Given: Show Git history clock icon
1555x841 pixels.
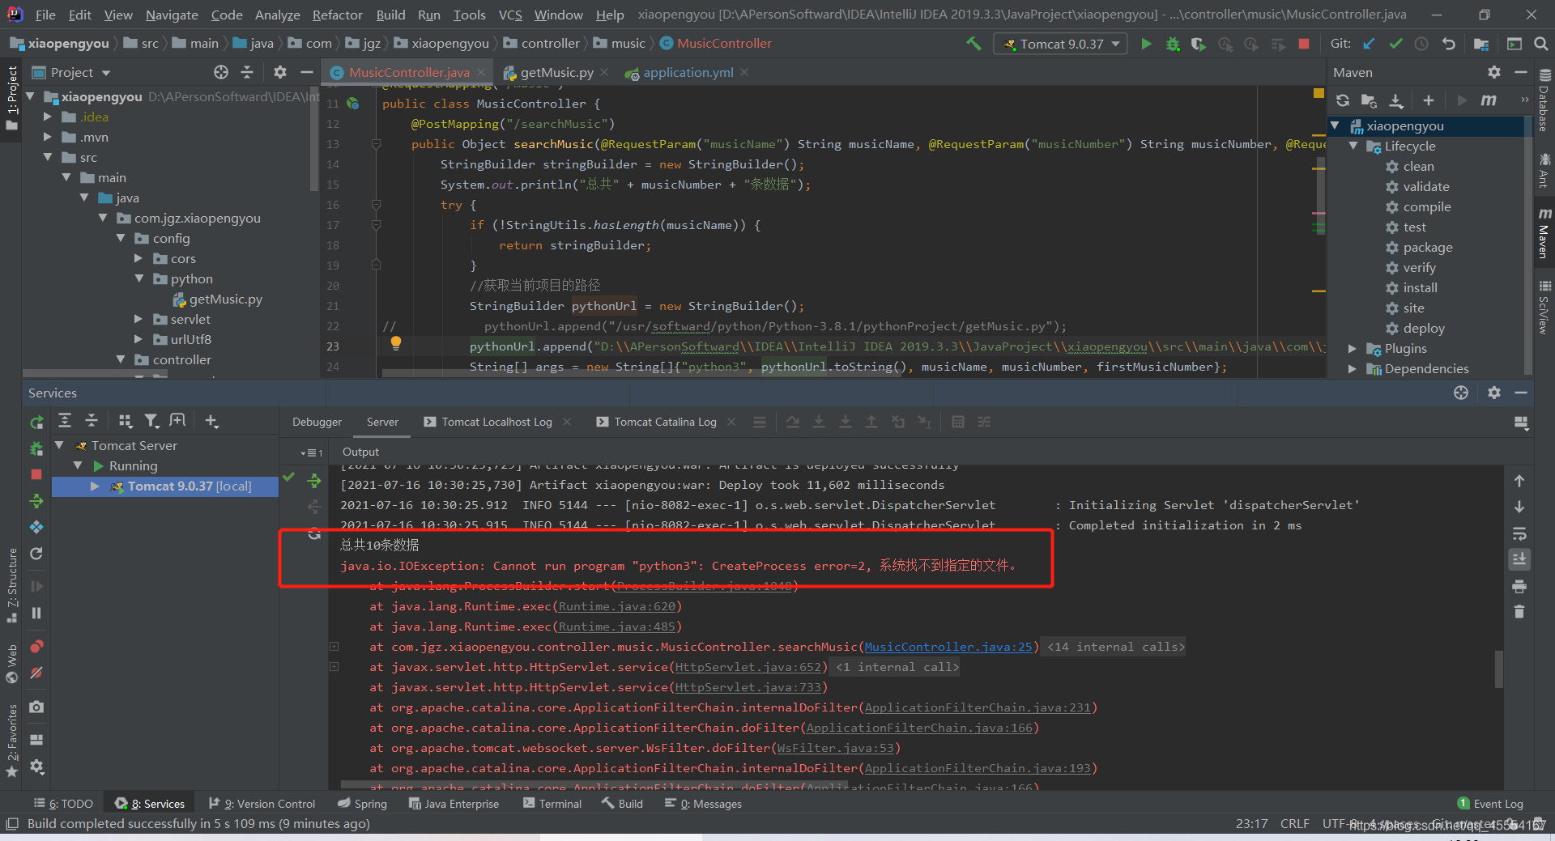Looking at the screenshot, I should (1421, 44).
